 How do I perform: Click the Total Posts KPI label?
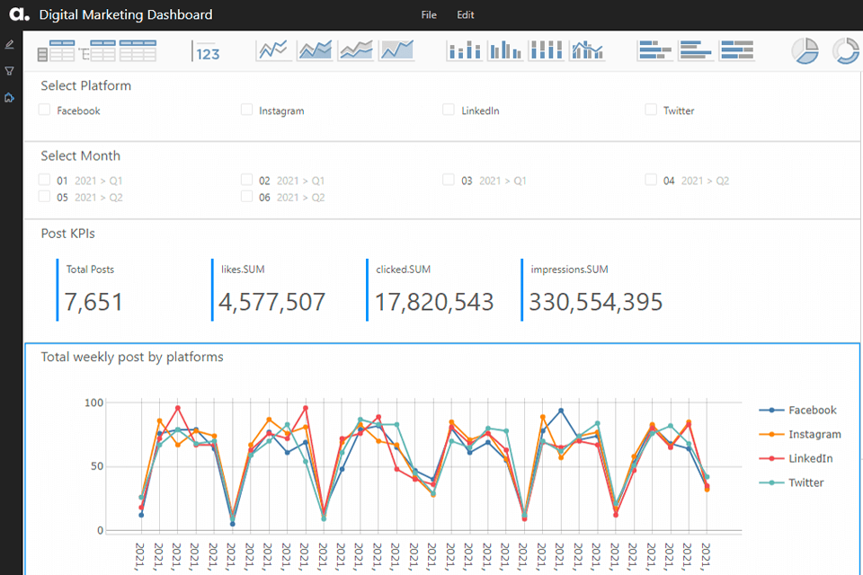[x=90, y=270]
